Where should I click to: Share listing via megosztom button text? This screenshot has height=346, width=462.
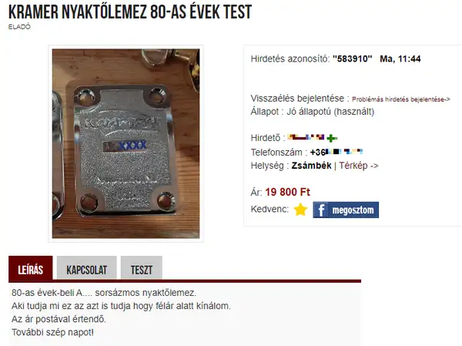click(x=353, y=210)
